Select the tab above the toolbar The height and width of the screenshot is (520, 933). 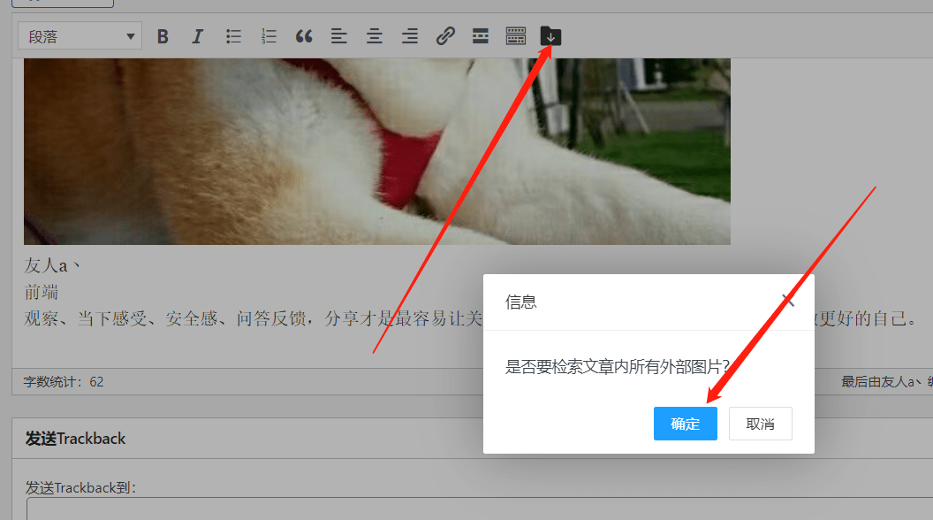click(62, 4)
